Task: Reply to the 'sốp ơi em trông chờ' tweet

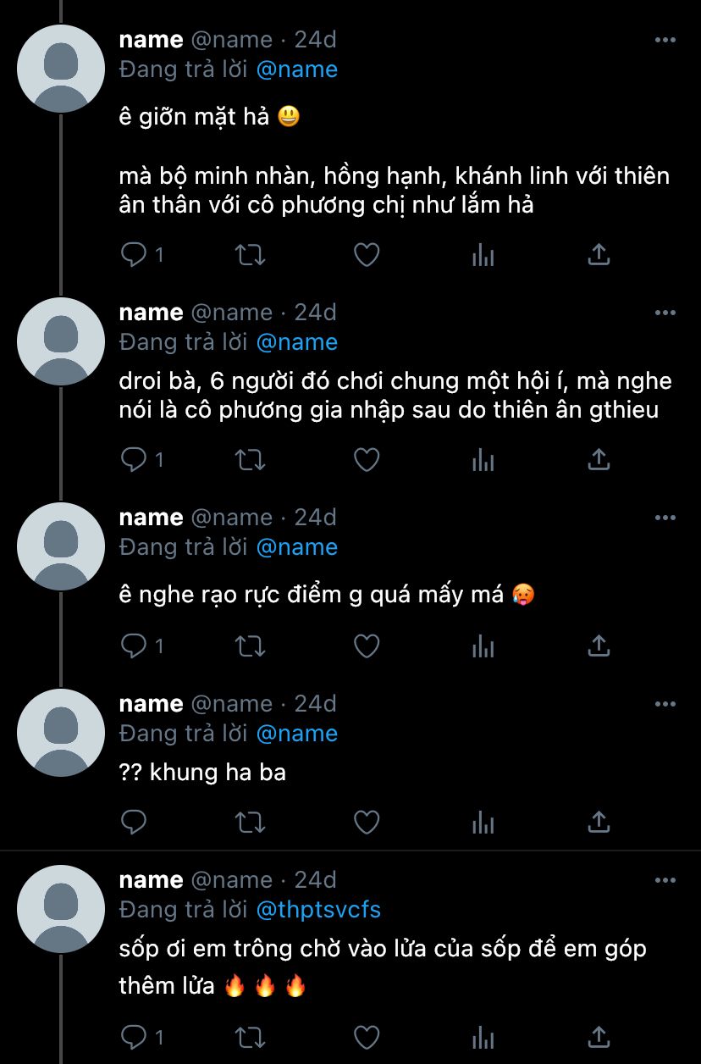Action: coord(135,1037)
